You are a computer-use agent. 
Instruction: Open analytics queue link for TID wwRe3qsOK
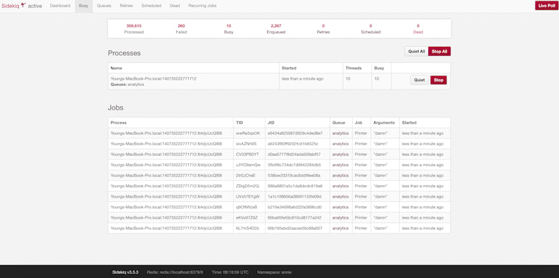(x=340, y=133)
